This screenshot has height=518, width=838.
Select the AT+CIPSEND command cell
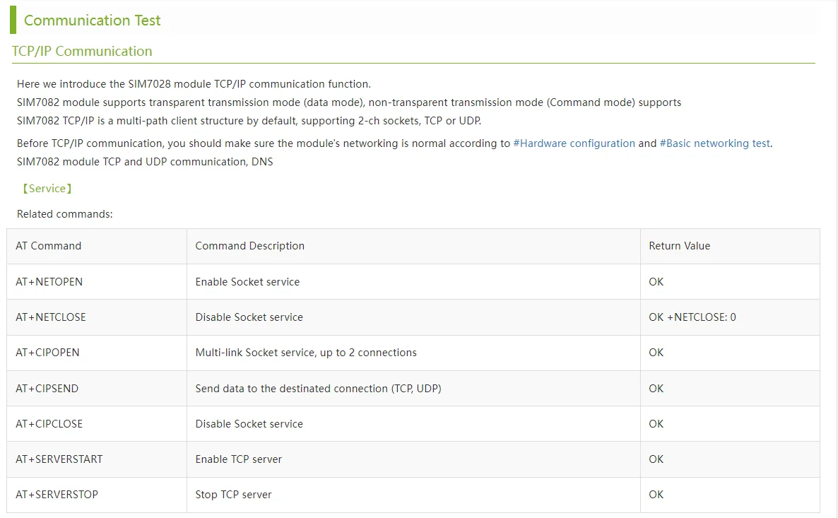pos(47,389)
